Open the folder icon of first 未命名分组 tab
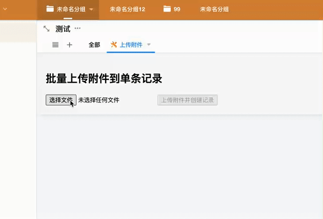Screen dimensions: 323x219 click(50, 9)
